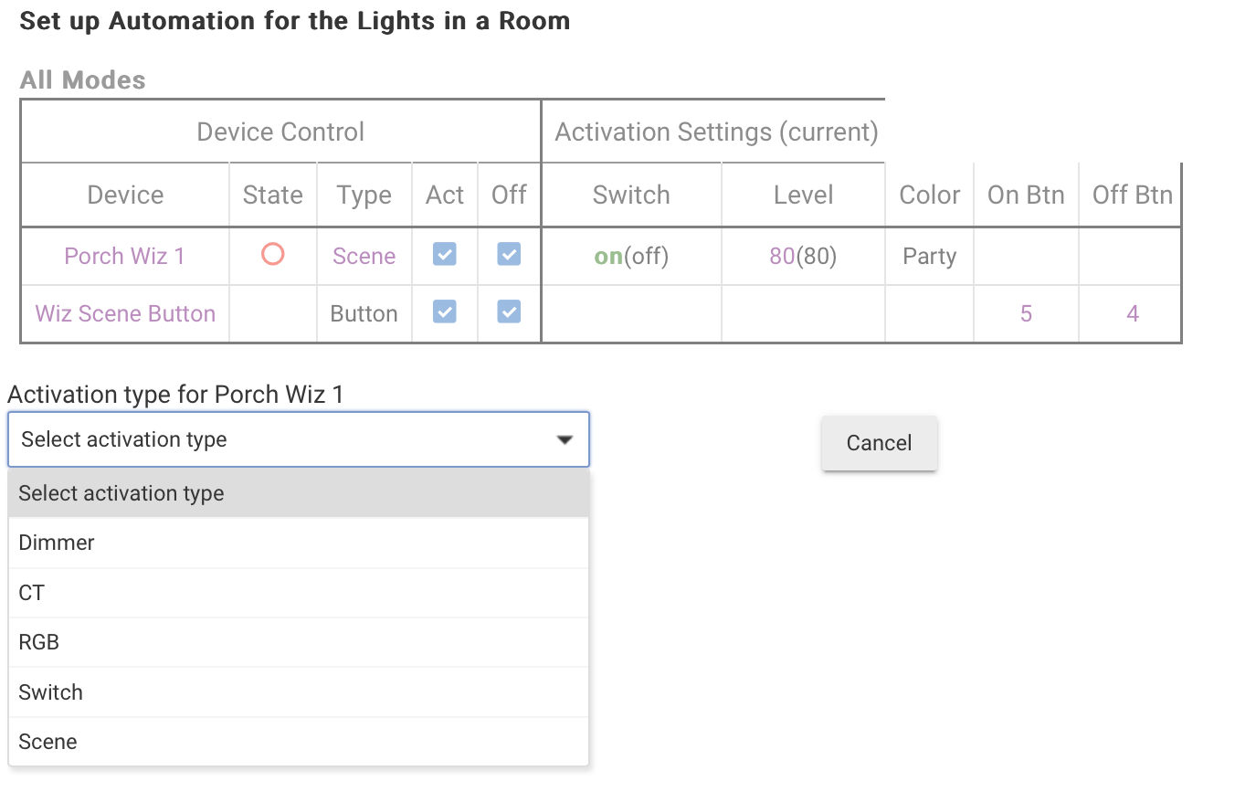Click the dropdown arrow of activation type

(565, 440)
